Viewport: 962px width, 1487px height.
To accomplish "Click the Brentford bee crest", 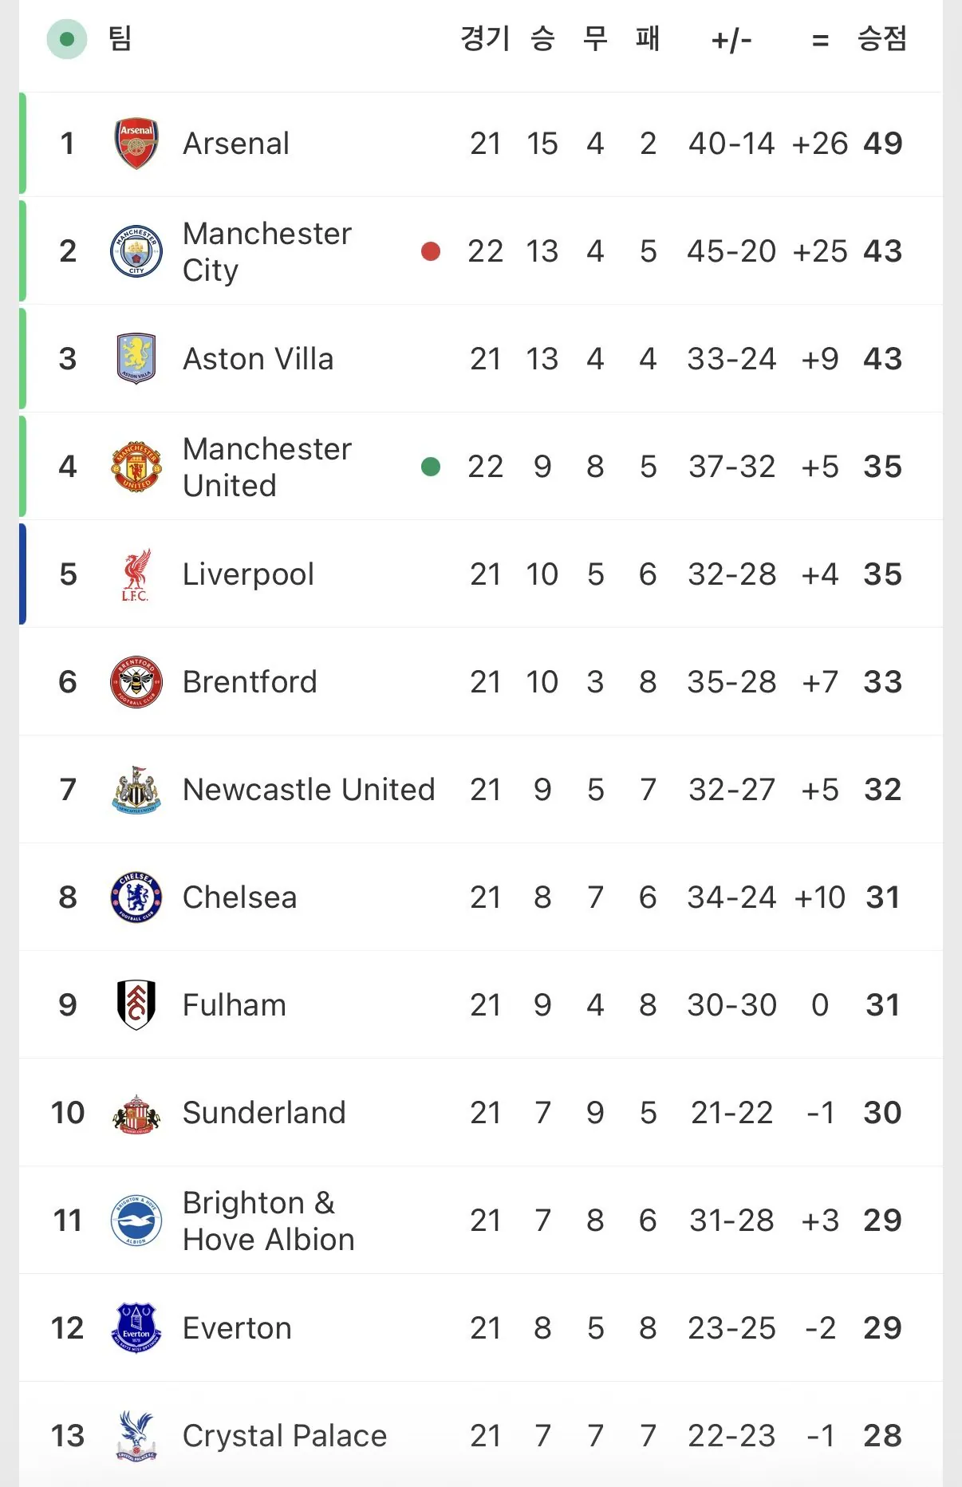I will point(136,682).
